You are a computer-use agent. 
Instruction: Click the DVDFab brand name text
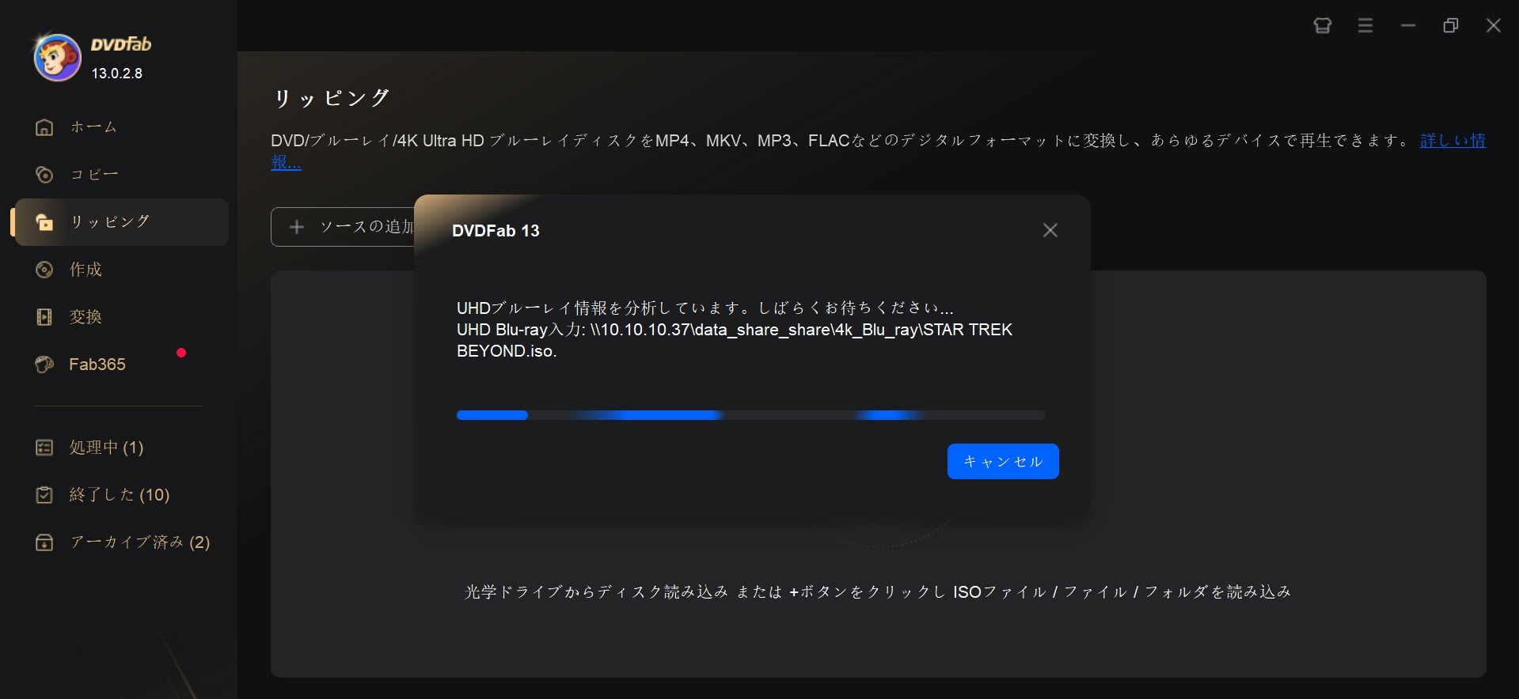pyautogui.click(x=121, y=44)
